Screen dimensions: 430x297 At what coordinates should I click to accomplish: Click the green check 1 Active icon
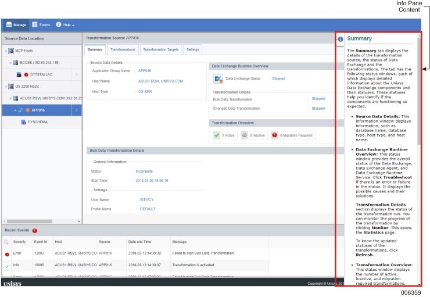tap(217, 135)
